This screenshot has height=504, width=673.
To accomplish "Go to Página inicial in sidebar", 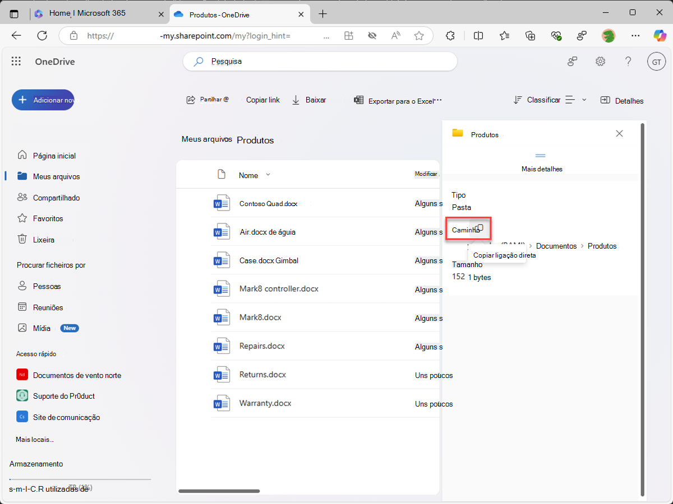I will pos(47,156).
